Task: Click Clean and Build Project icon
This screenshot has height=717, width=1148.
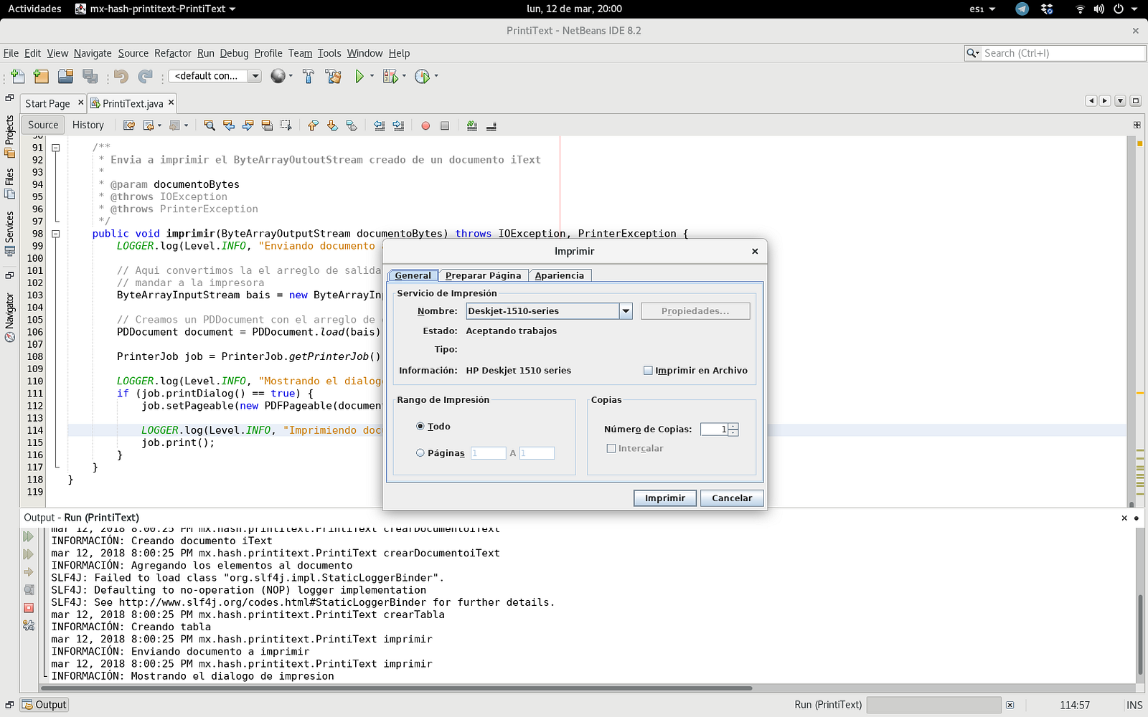Action: click(333, 76)
